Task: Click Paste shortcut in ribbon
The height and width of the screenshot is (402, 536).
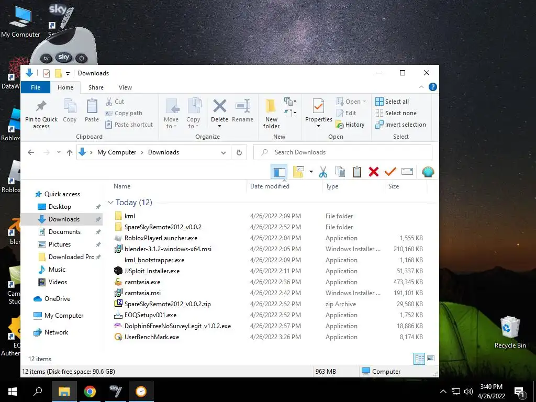Action: [x=129, y=125]
